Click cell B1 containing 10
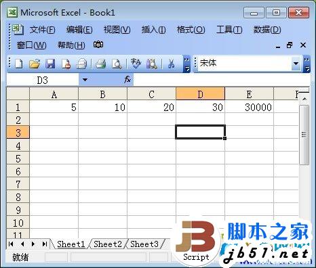Viewport: 316px width, 268px height. (102, 106)
